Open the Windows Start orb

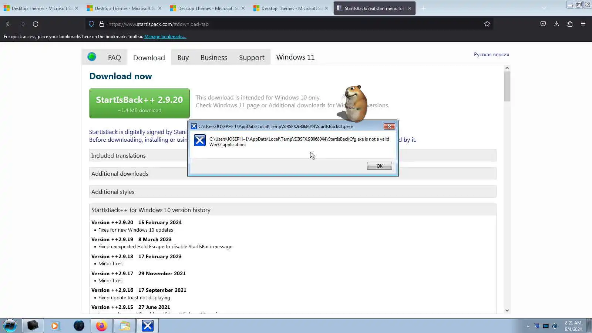tap(10, 326)
